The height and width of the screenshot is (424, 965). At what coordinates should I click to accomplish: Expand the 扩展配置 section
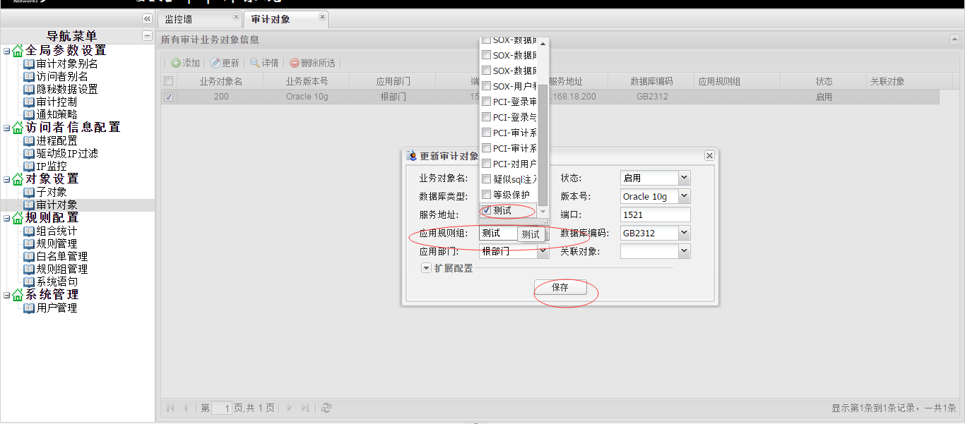coord(426,268)
